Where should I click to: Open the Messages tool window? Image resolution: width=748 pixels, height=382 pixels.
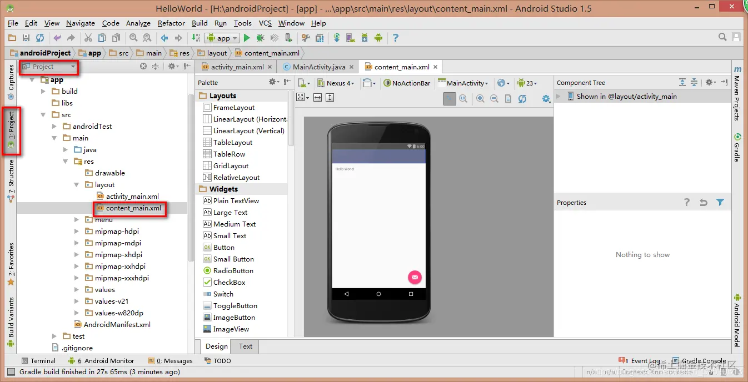tap(170, 361)
